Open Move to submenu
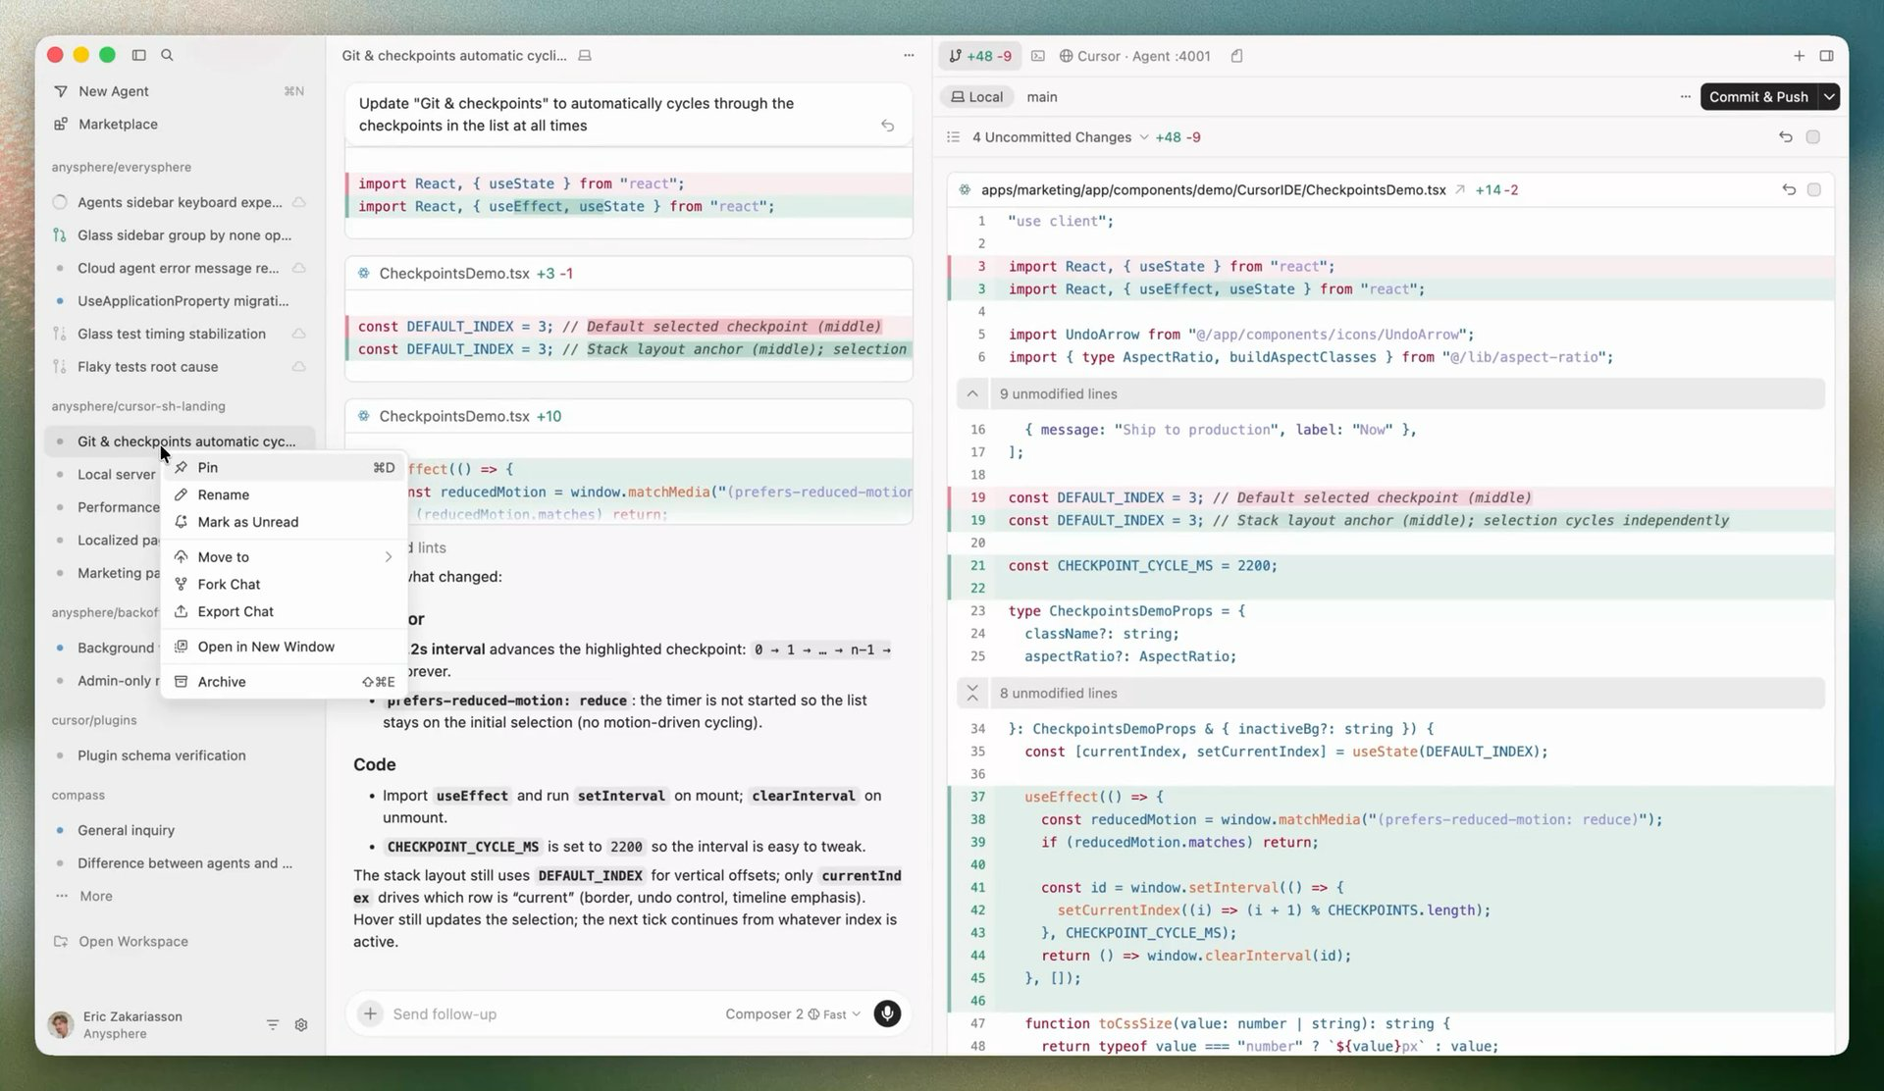This screenshot has height=1091, width=1884. (x=284, y=556)
